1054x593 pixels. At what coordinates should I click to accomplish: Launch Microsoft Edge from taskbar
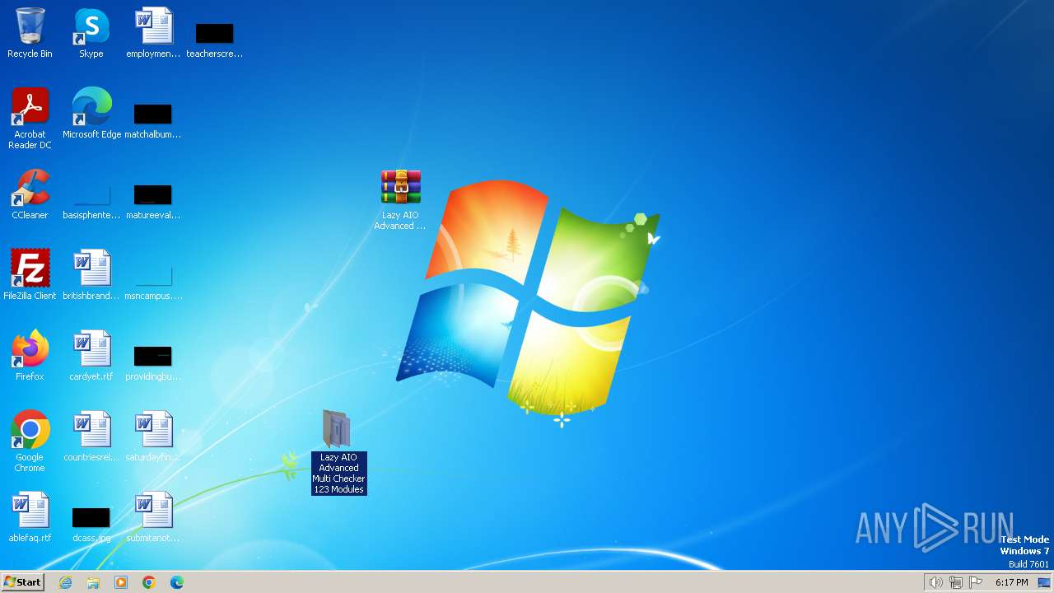pos(177,582)
